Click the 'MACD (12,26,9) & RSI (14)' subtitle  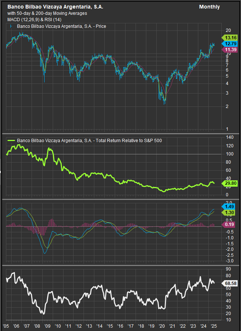click(35, 20)
